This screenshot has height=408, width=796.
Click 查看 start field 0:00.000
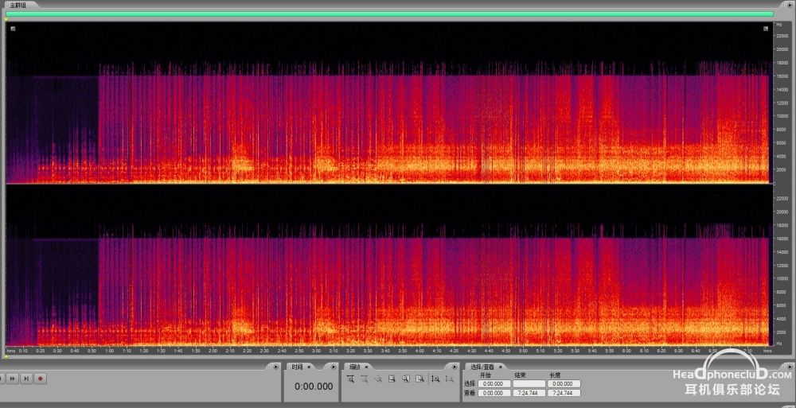[x=494, y=393]
